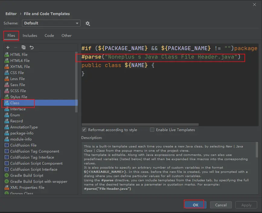The height and width of the screenshot is (213, 262).
Task: Select the ColdFusion Tag Interface row
Action: click(x=41, y=157)
